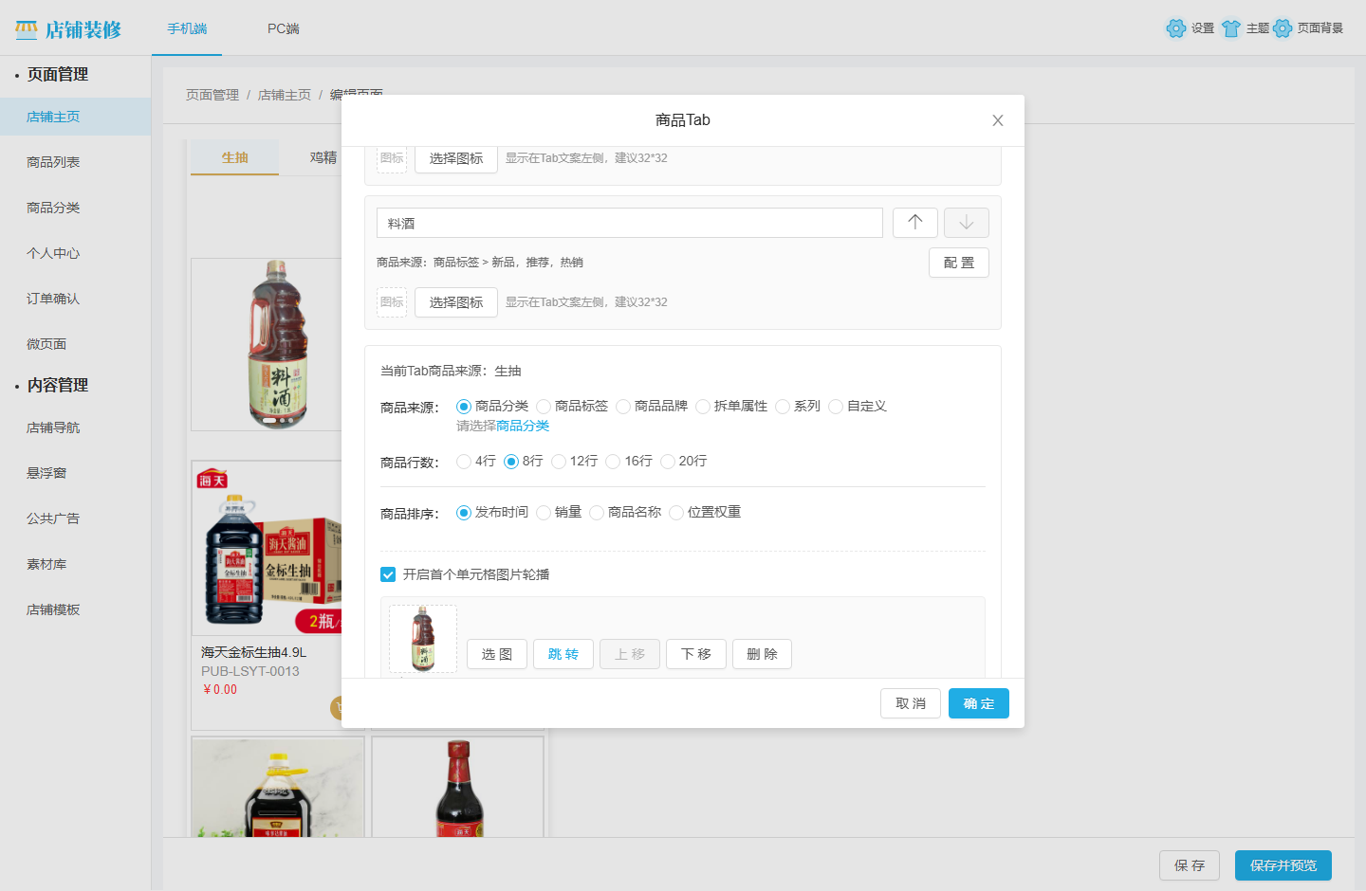Click the carousel 料酒 bottle thumbnail
1366x891 pixels.
(423, 639)
